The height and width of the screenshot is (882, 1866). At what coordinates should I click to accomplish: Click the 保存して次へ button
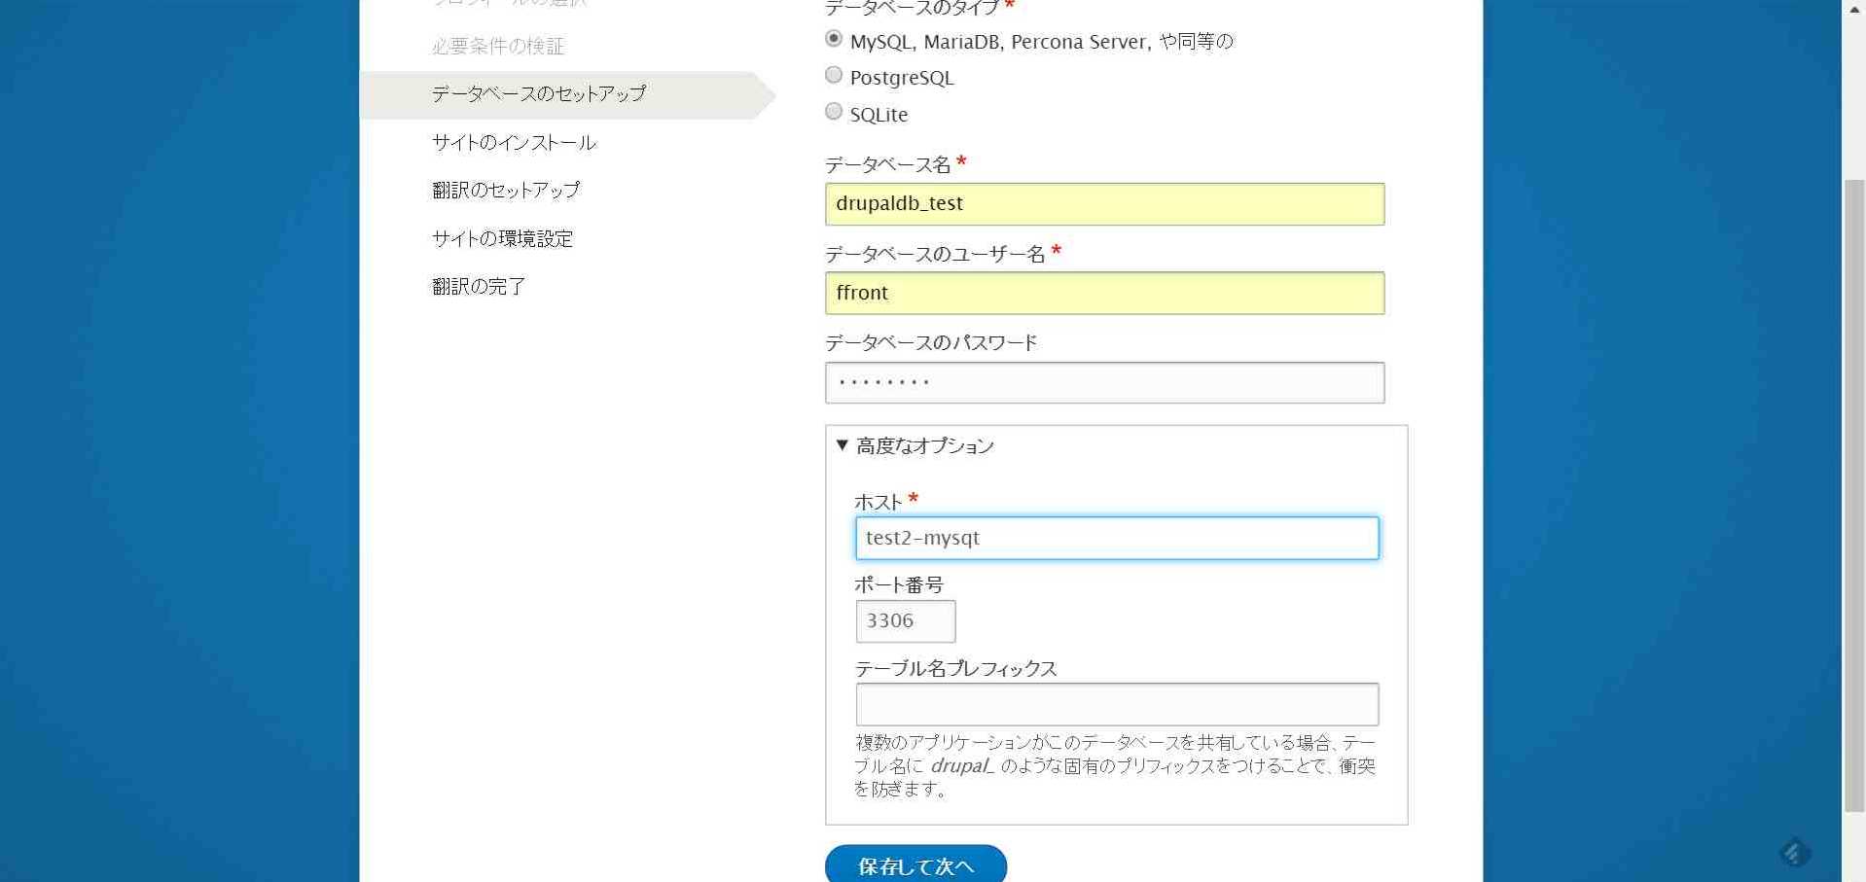pyautogui.click(x=915, y=865)
